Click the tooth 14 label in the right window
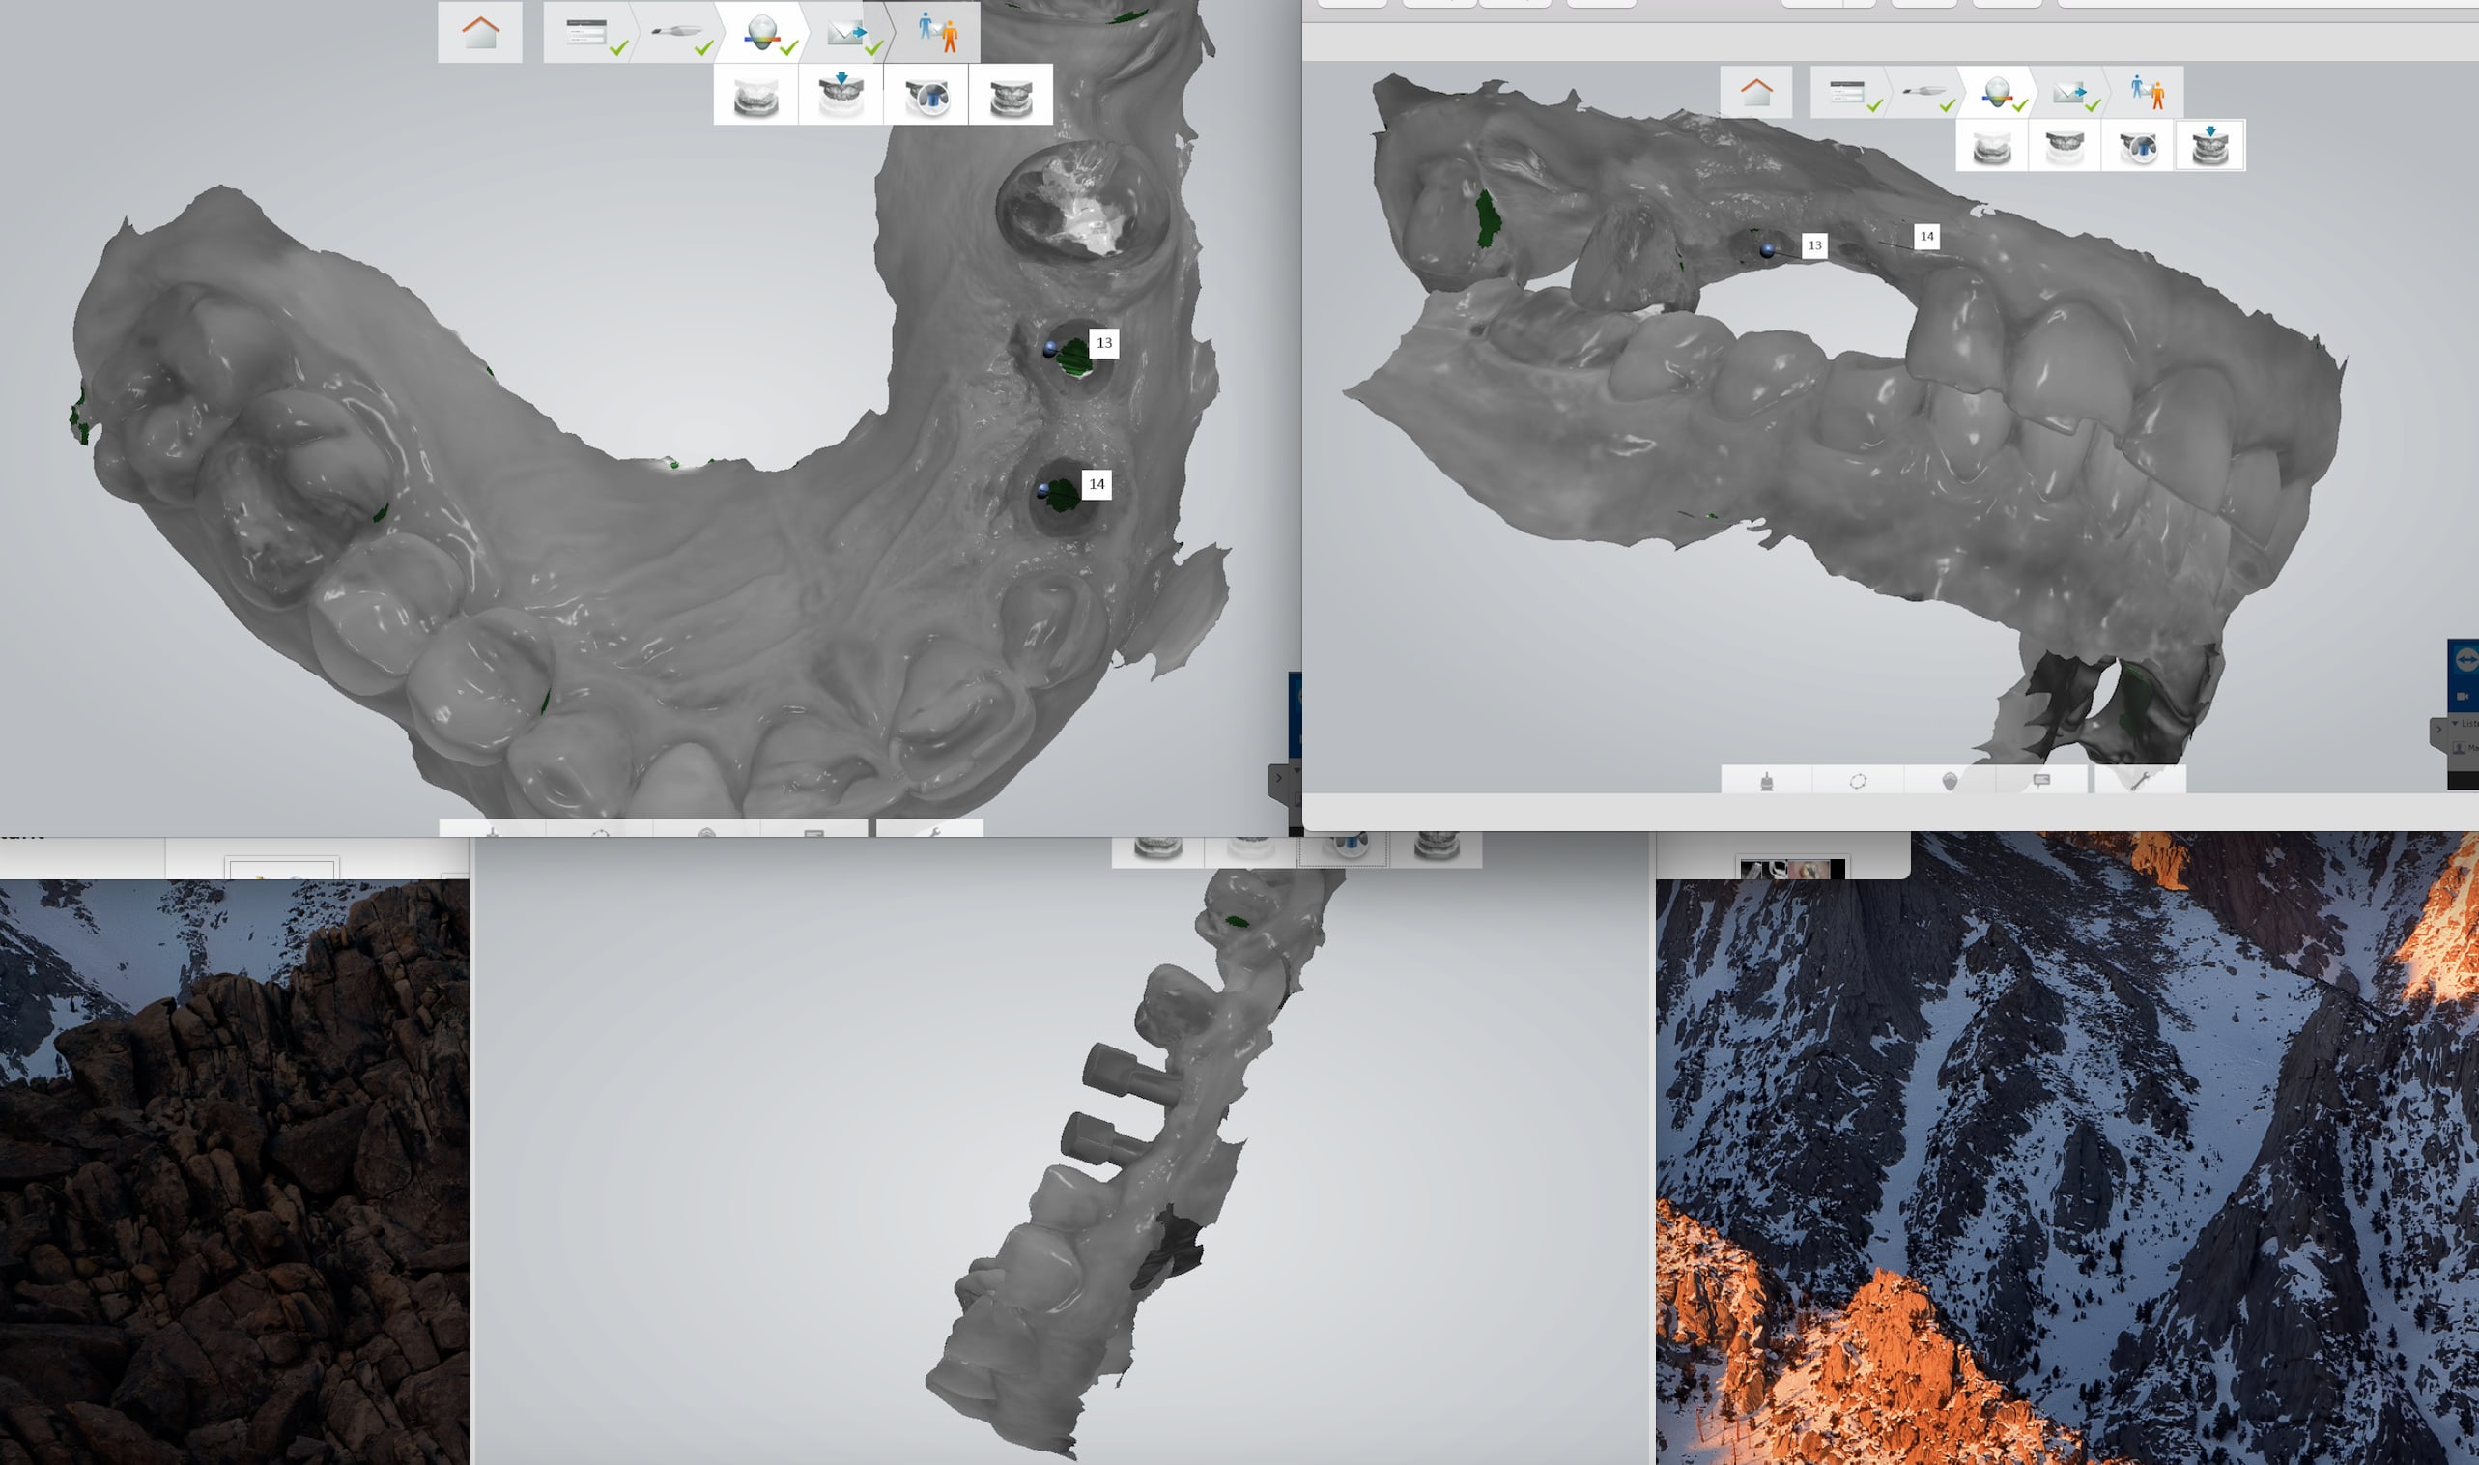Screen dimensions: 2479x1465 1926,236
